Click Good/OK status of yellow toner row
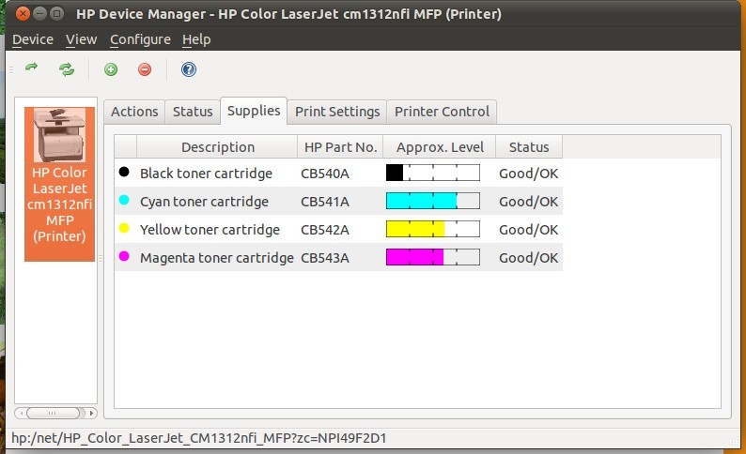Screen dimensions: 746x454 click(529, 230)
